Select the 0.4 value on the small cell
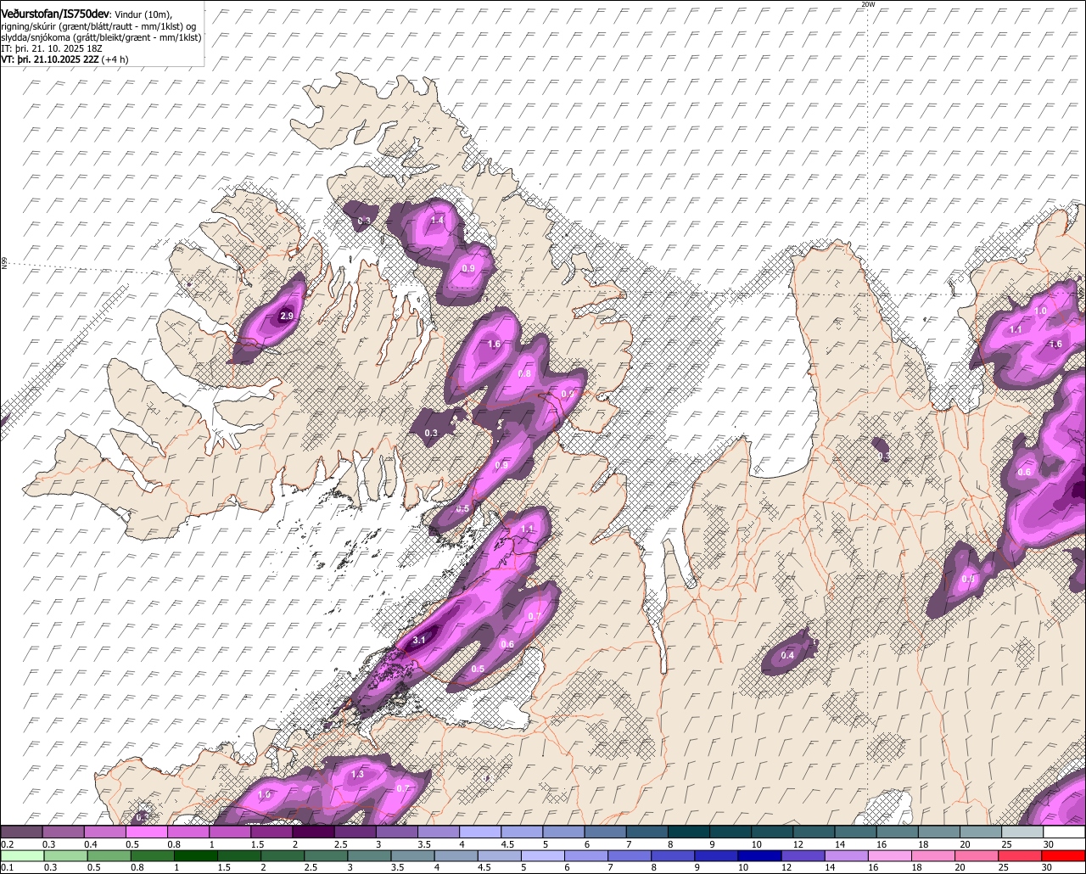 (787, 655)
